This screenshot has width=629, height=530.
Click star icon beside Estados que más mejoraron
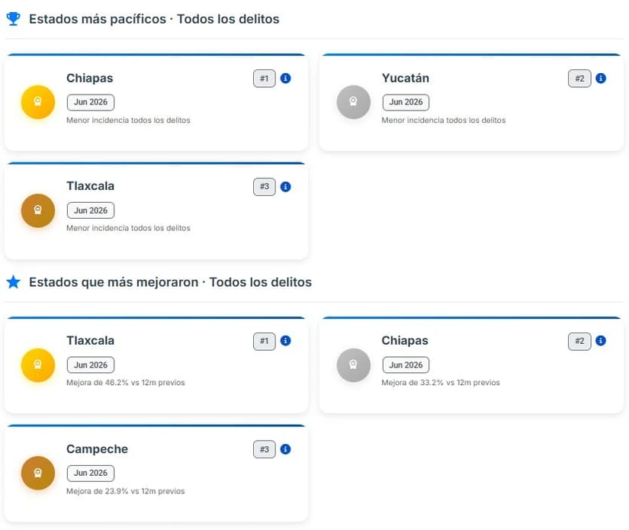tap(13, 282)
